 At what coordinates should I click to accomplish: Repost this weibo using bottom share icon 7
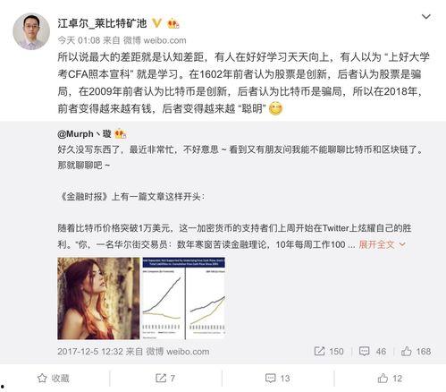165,379
